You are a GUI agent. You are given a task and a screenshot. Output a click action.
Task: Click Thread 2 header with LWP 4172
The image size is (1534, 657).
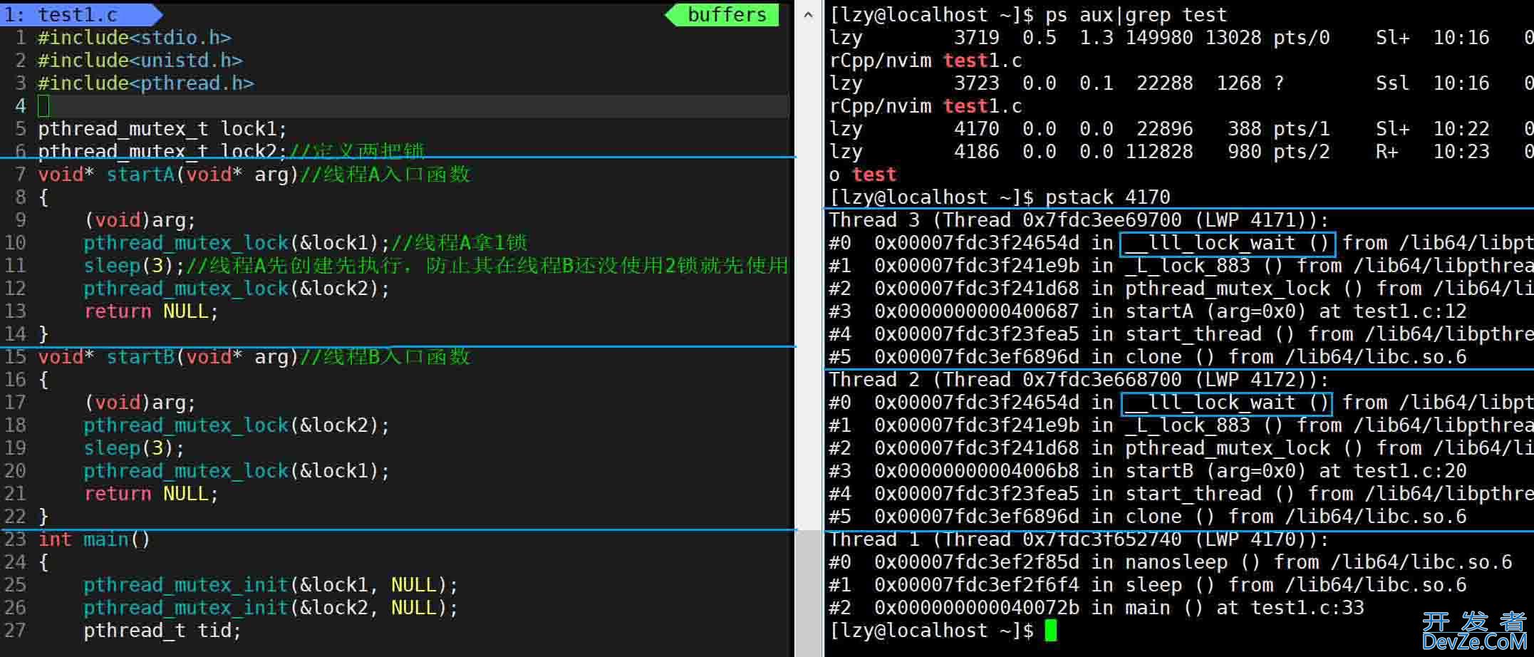[x=1079, y=380]
